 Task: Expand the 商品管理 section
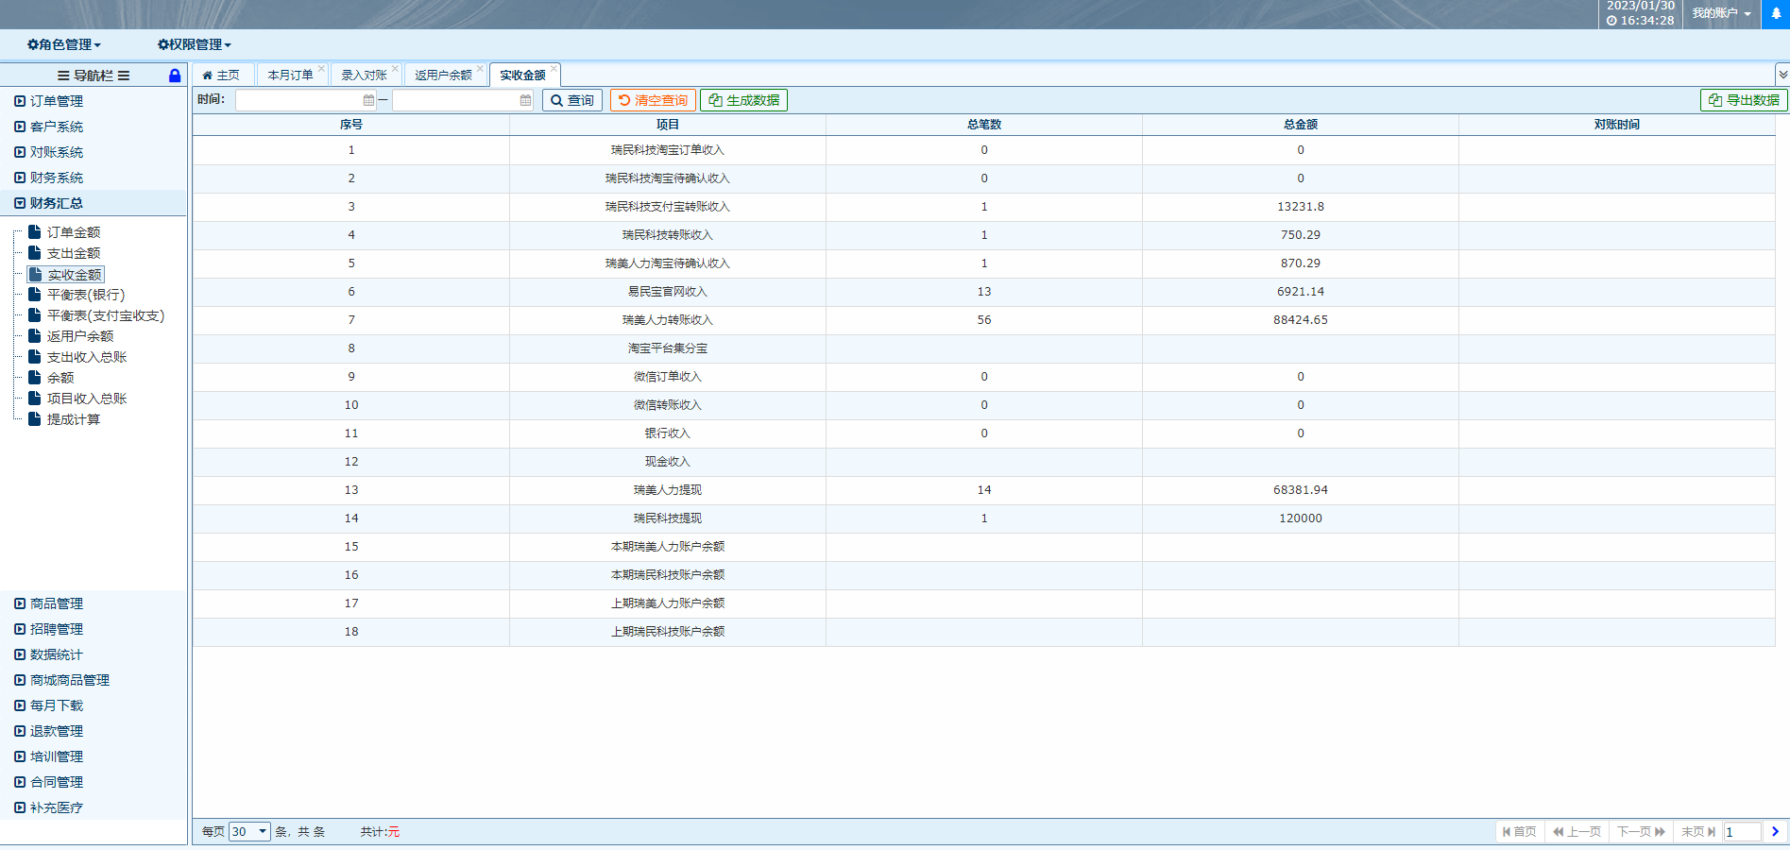click(94, 603)
